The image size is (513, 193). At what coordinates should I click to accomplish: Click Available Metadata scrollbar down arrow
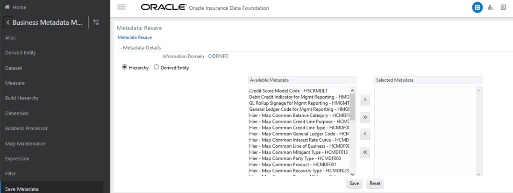(352, 173)
